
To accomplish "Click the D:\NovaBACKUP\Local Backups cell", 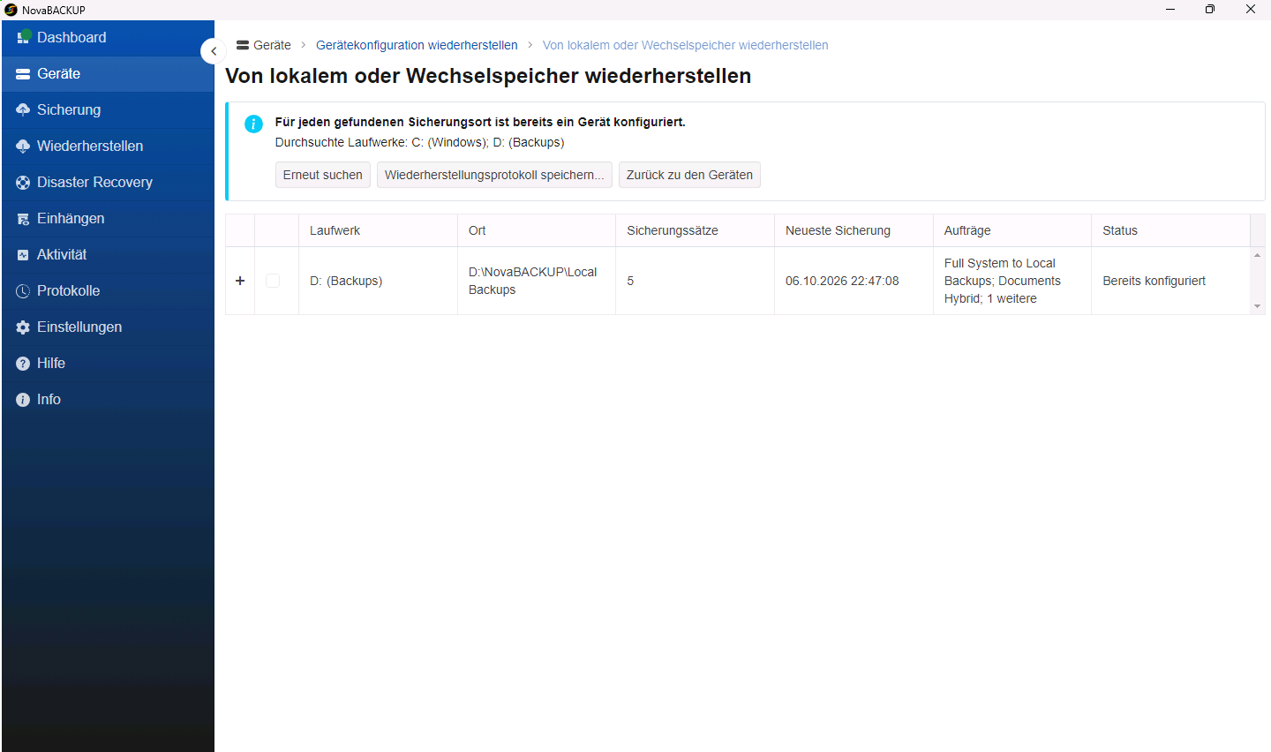I will click(537, 281).
